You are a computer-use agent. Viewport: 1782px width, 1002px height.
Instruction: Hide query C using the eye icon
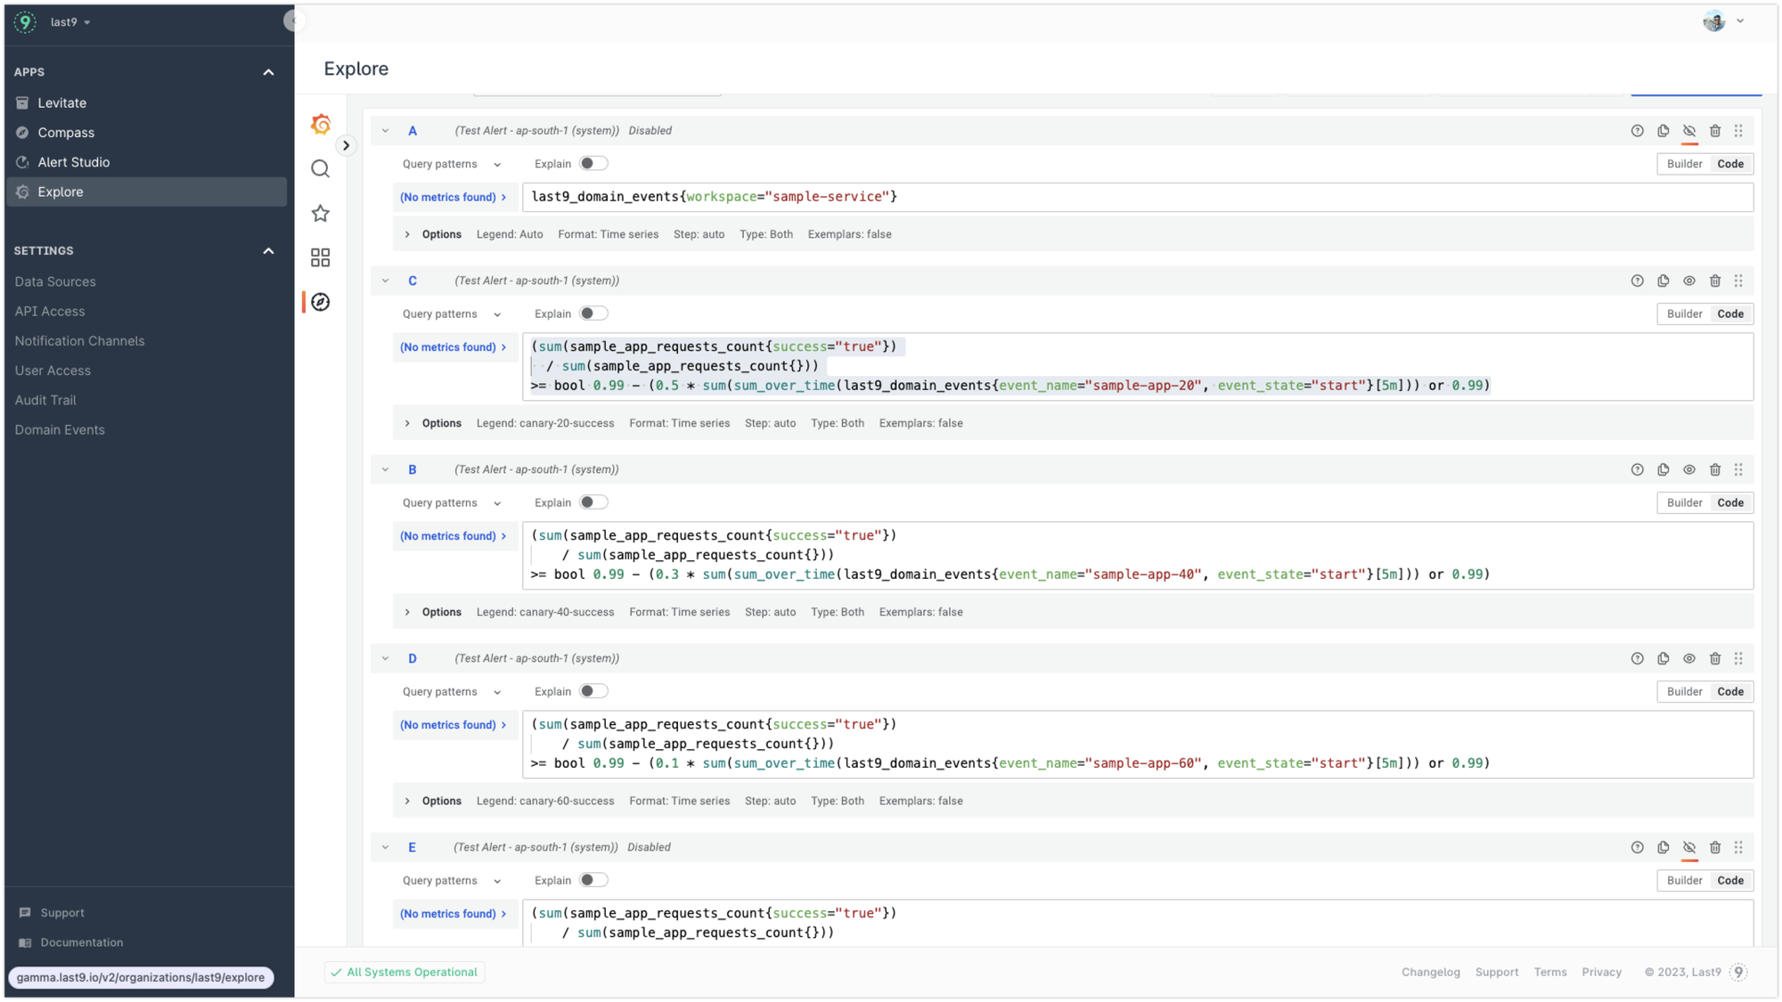1689,281
